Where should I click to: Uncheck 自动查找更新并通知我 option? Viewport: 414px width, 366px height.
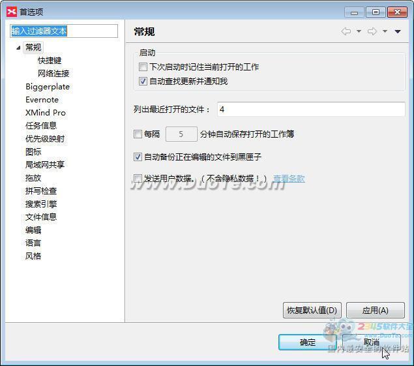click(x=143, y=82)
